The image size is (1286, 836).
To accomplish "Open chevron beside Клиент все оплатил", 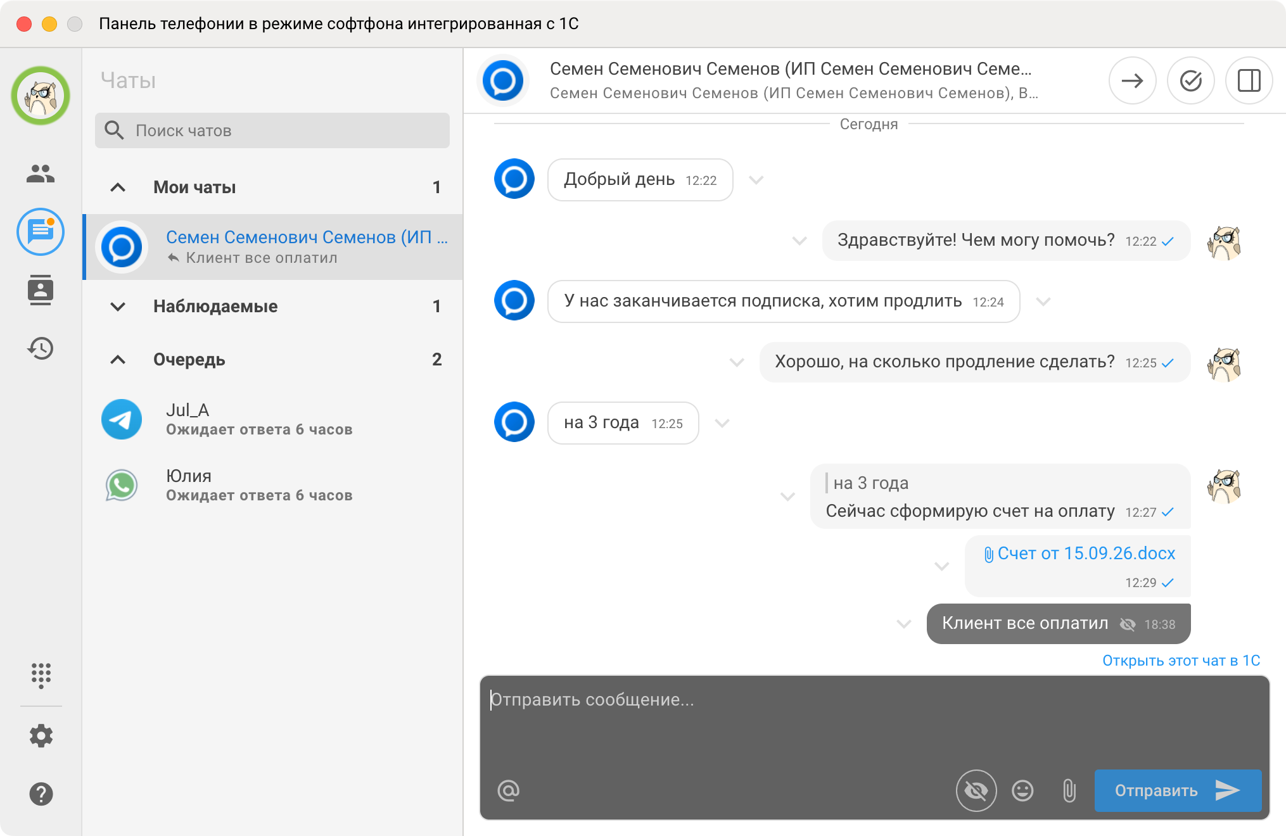I will click(x=904, y=624).
